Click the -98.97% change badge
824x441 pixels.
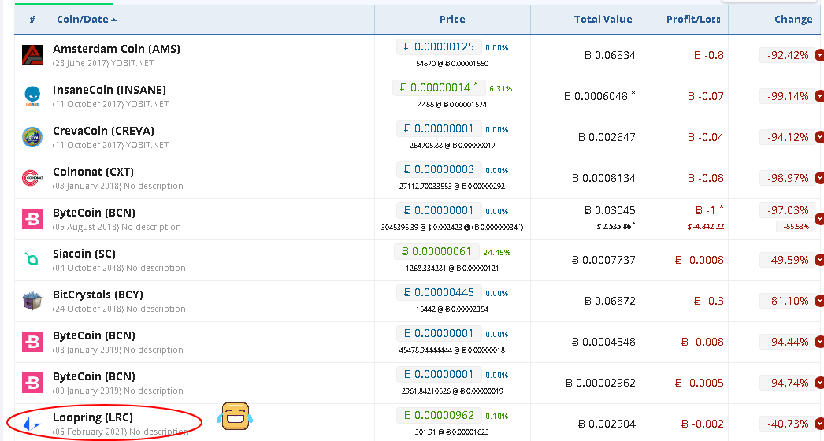(787, 178)
